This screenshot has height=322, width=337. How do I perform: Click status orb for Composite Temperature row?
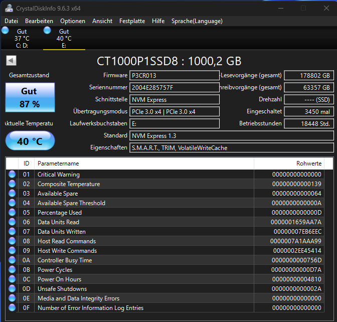click(12, 184)
